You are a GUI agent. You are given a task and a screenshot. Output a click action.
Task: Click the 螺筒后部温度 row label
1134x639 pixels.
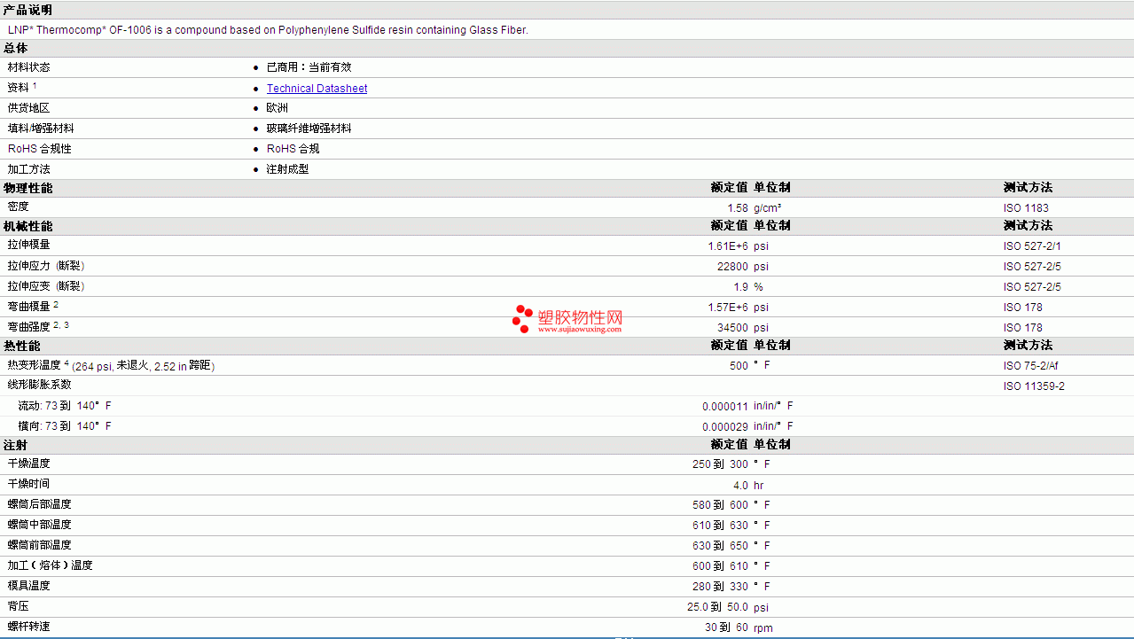tap(40, 504)
